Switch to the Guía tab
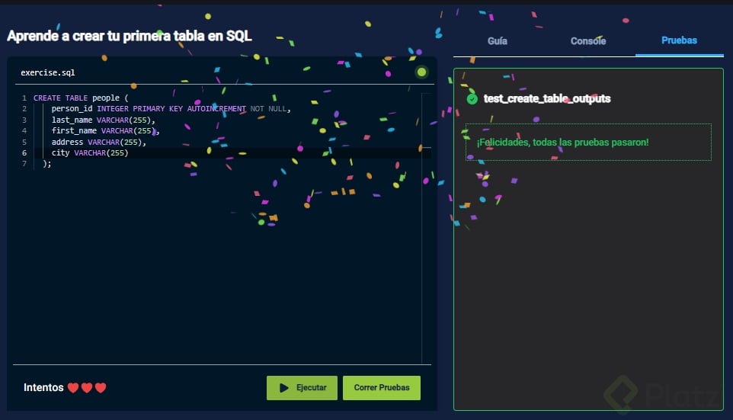 (x=497, y=41)
